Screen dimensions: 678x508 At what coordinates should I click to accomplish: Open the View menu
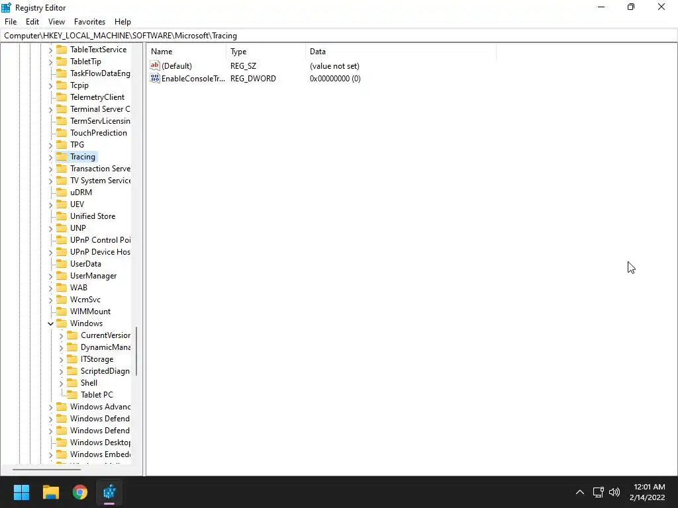56,22
